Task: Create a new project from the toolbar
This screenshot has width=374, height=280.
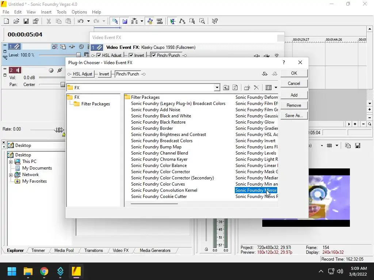Action: click(7, 21)
